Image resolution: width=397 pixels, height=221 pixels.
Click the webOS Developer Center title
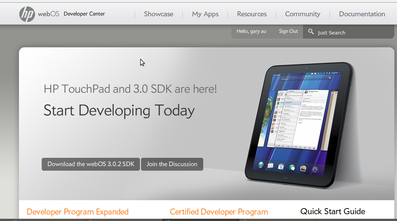click(71, 14)
